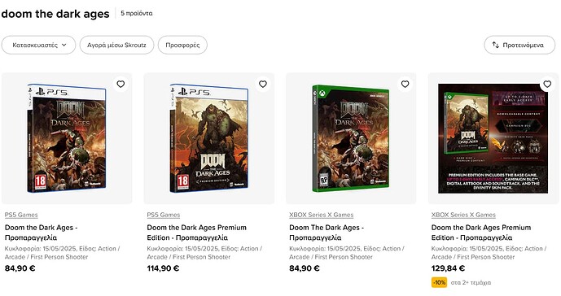Favorite the PS5 Doom the Dark Ages heart
The image size is (561, 296).
coord(121,84)
